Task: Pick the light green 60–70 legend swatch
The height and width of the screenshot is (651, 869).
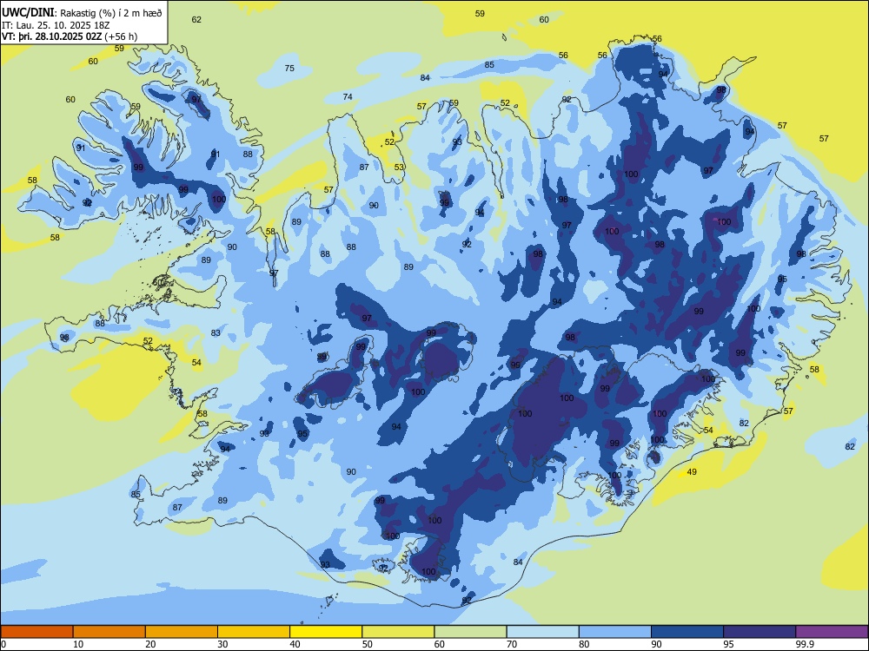Action: pos(470,632)
